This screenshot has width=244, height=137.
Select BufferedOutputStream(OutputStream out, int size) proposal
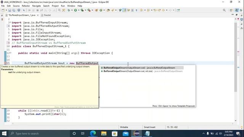coord(142,71)
